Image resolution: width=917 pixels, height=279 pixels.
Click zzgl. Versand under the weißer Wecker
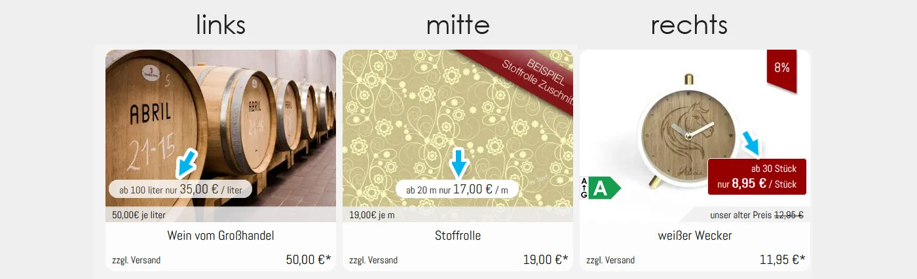610,260
